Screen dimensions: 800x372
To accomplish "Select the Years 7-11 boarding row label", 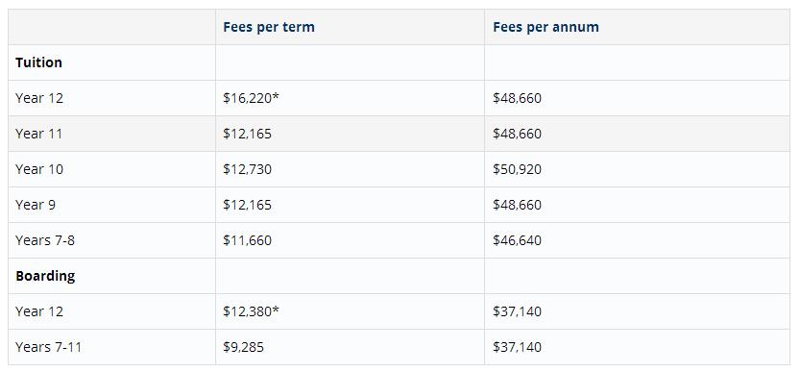I will [48, 347].
